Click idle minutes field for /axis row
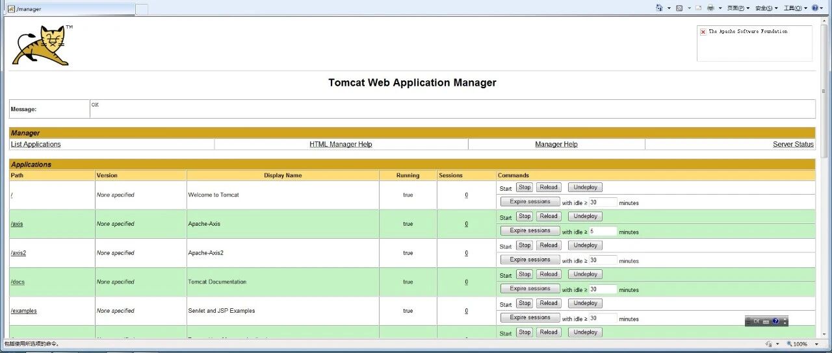Image resolution: width=832 pixels, height=353 pixels. tap(603, 231)
